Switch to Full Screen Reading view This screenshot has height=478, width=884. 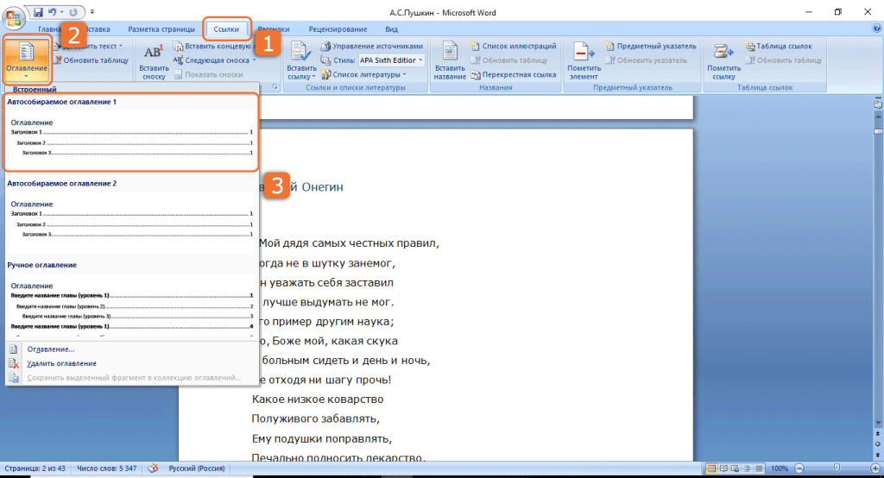click(x=723, y=469)
